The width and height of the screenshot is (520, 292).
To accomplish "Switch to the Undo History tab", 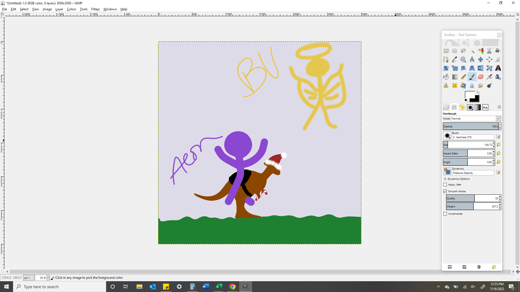I will point(462,107).
